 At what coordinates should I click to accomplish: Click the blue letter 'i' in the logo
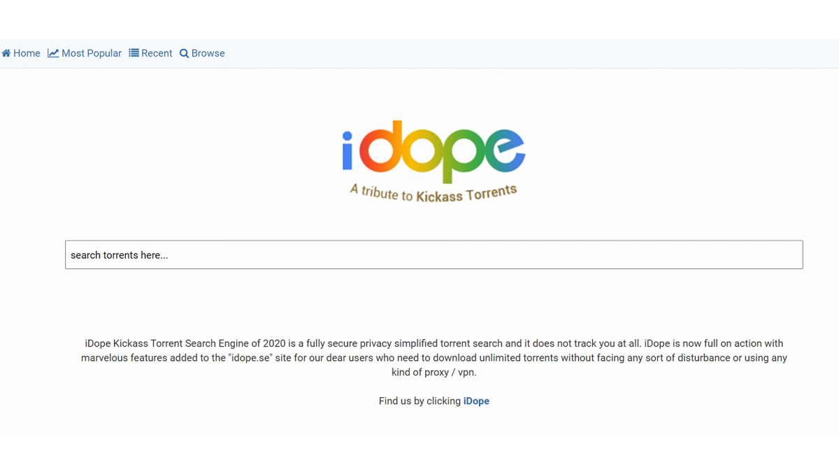tap(347, 152)
